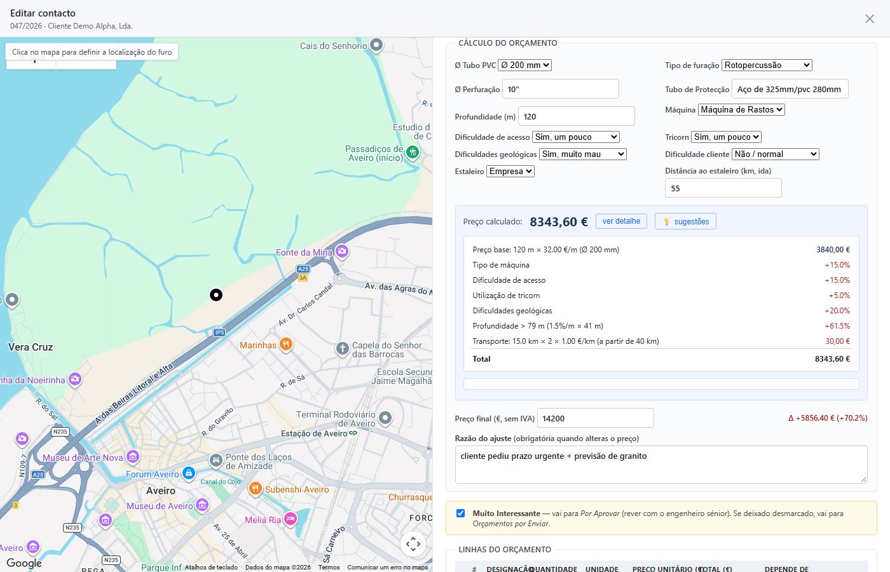Click the Museu de Aveiro marker

pyautogui.click(x=202, y=505)
